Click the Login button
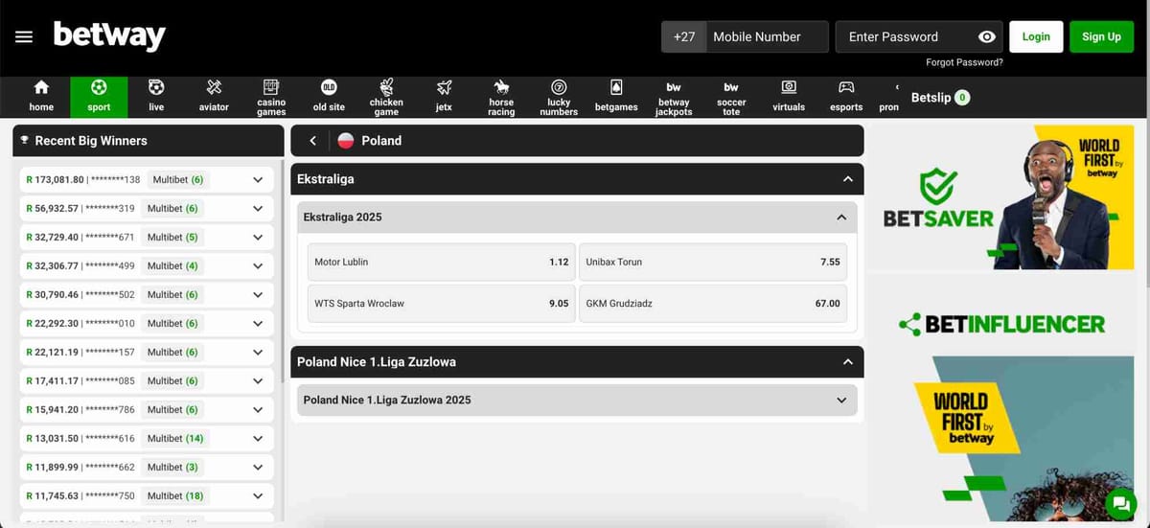Screen dimensions: 1150x528 point(1036,36)
